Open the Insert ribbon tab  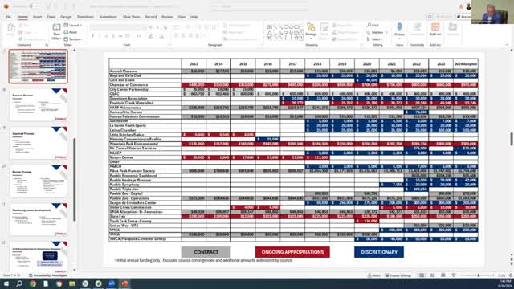click(x=38, y=17)
